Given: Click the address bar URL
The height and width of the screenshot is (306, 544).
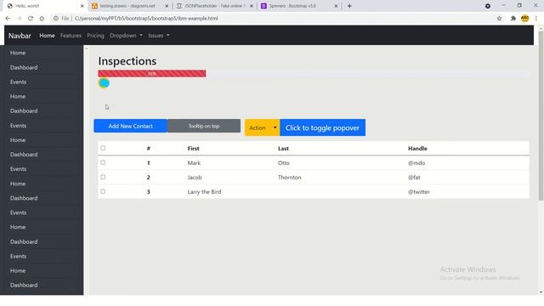Looking at the screenshot, I should coord(146,19).
